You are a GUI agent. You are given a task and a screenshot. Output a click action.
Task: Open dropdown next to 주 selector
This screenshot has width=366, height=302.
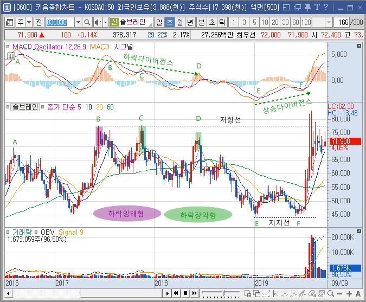[x=29, y=22]
